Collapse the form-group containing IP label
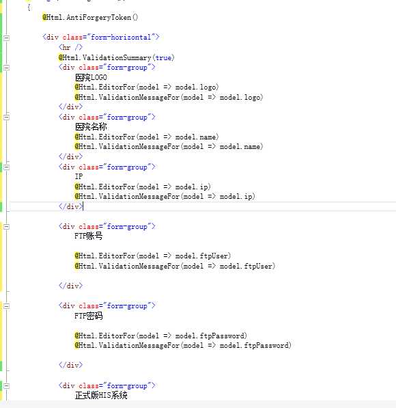 (7, 167)
